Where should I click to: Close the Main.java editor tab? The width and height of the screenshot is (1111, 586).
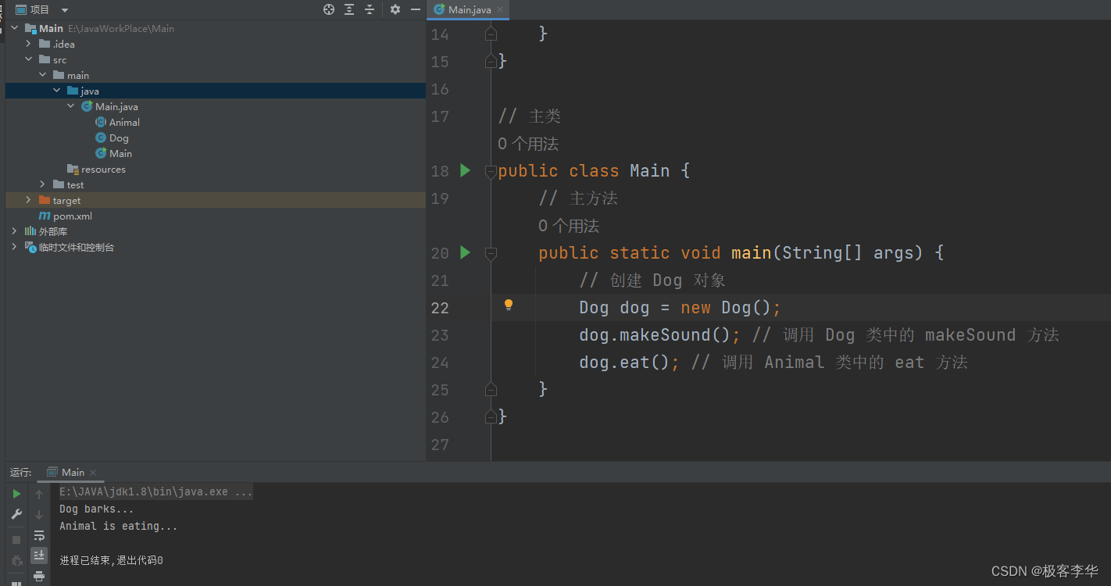click(500, 10)
